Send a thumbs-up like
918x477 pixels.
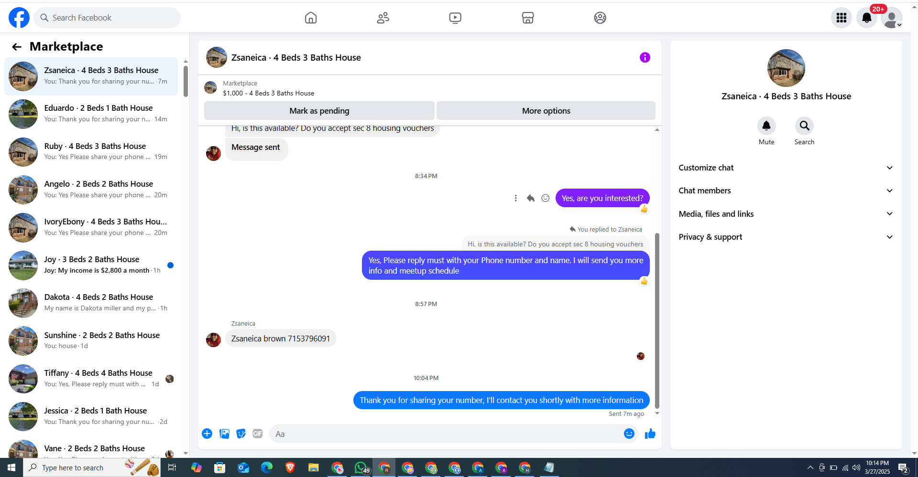[x=650, y=434]
